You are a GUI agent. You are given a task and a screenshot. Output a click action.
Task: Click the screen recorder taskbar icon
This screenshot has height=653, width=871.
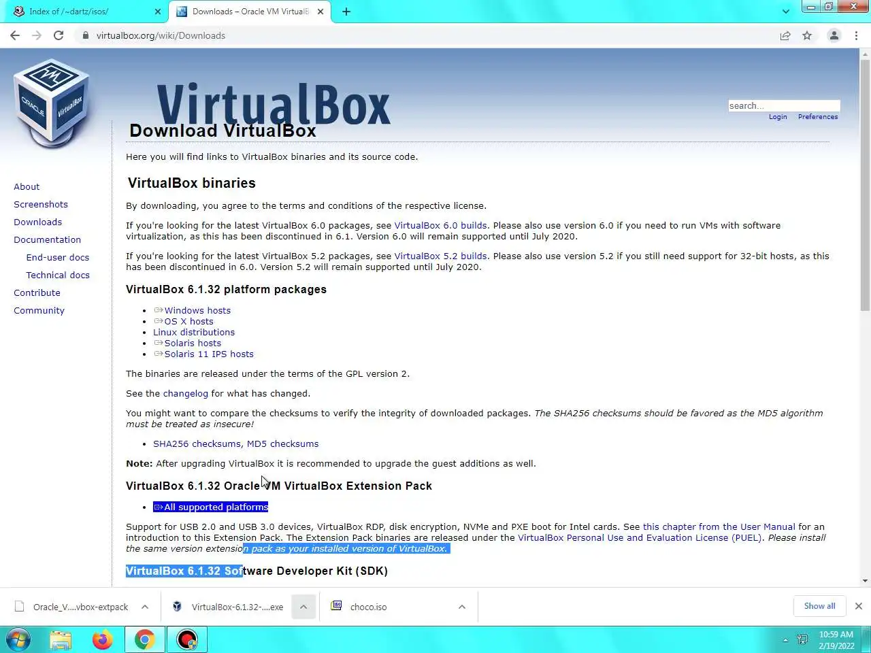187,639
